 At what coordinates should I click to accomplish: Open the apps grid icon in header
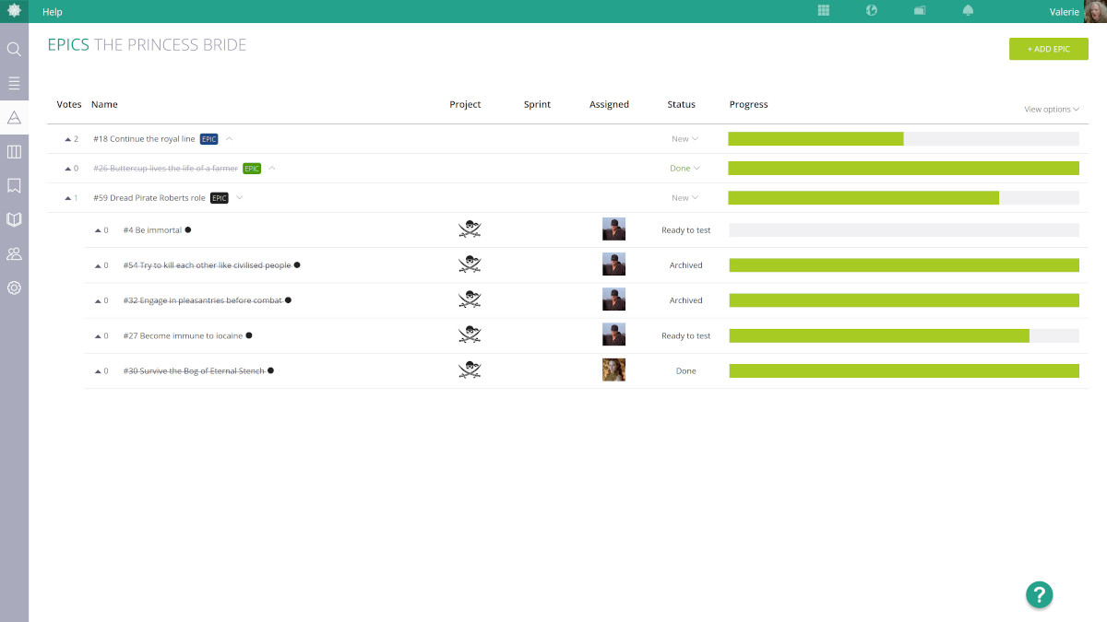[824, 11]
